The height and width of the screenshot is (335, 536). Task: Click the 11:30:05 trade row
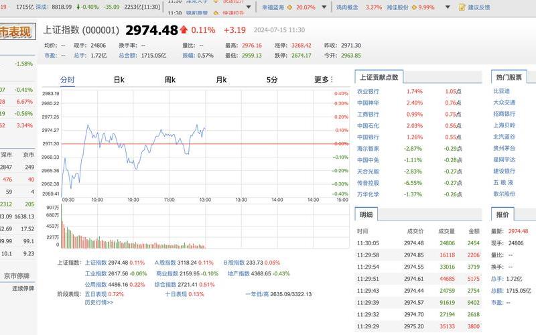tap(418, 243)
